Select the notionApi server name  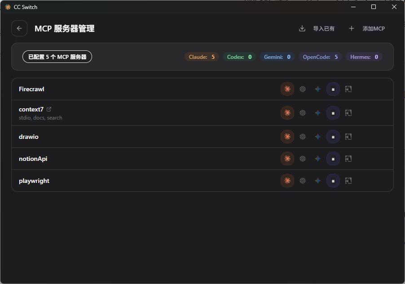(x=33, y=159)
